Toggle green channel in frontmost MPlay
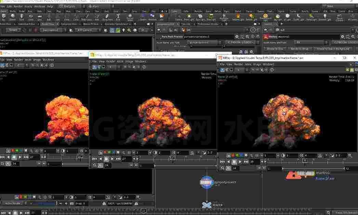Screen dimensions: 358x215 pyautogui.click(x=237, y=155)
